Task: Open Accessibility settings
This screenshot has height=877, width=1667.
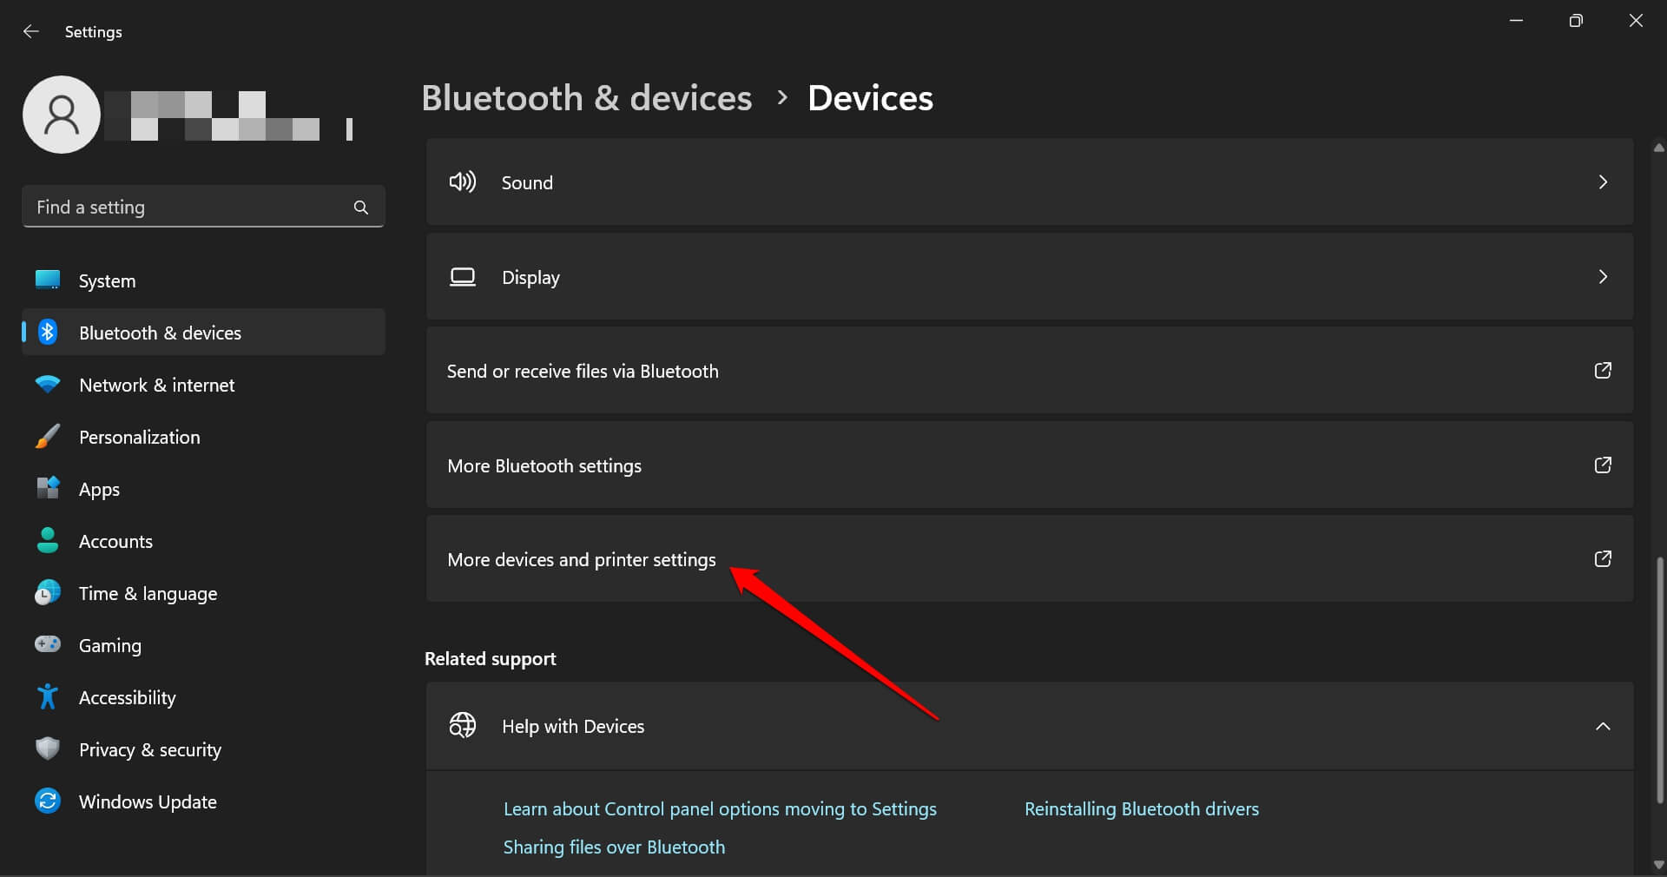Action: pyautogui.click(x=203, y=697)
